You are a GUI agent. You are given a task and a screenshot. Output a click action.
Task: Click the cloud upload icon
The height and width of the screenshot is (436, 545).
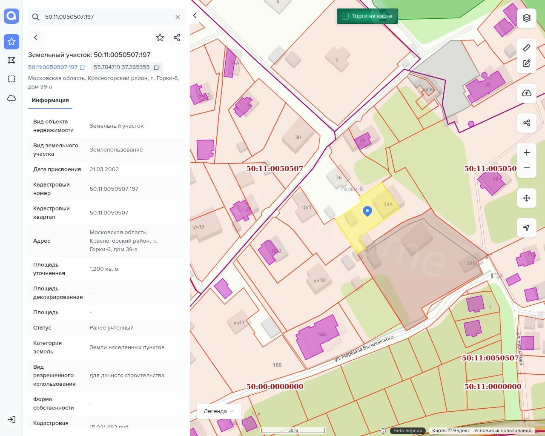click(x=527, y=93)
